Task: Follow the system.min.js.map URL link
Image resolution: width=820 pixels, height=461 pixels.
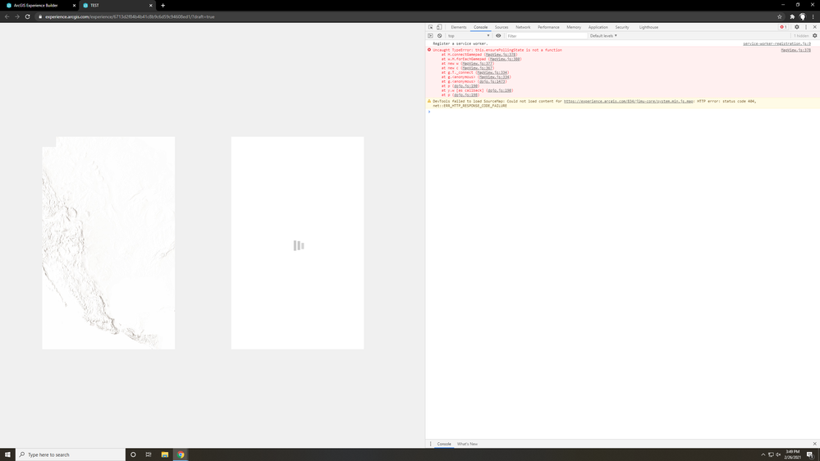Action: coord(628,102)
